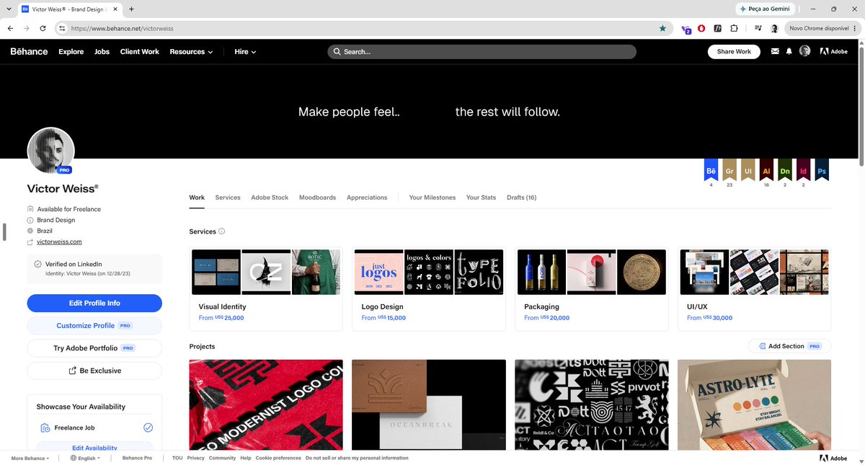The image size is (865, 465).
Task: Click Try Adobe Portfolio button
Action: pos(94,348)
